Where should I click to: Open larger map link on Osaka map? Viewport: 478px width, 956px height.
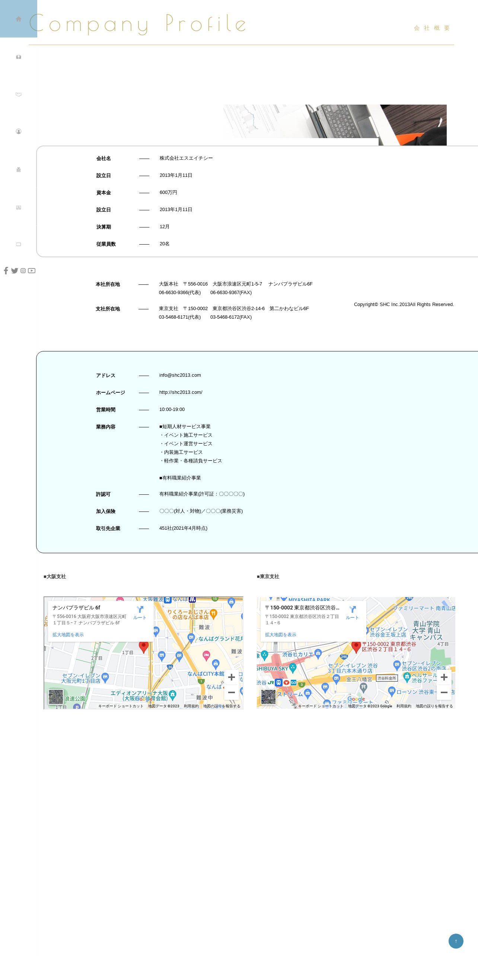68,635
